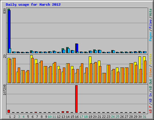Select the red kB bar for day 13
This screenshot has width=154, height=120.
click(63, 112)
